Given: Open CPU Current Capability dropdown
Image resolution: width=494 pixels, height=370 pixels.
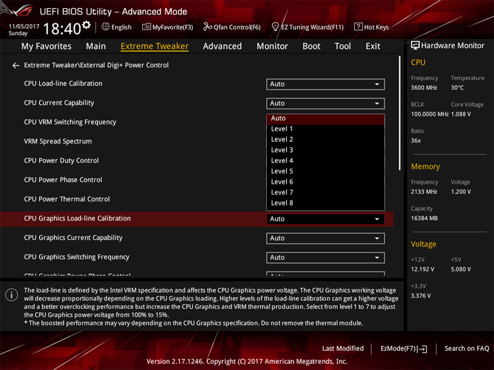Looking at the screenshot, I should [x=325, y=103].
